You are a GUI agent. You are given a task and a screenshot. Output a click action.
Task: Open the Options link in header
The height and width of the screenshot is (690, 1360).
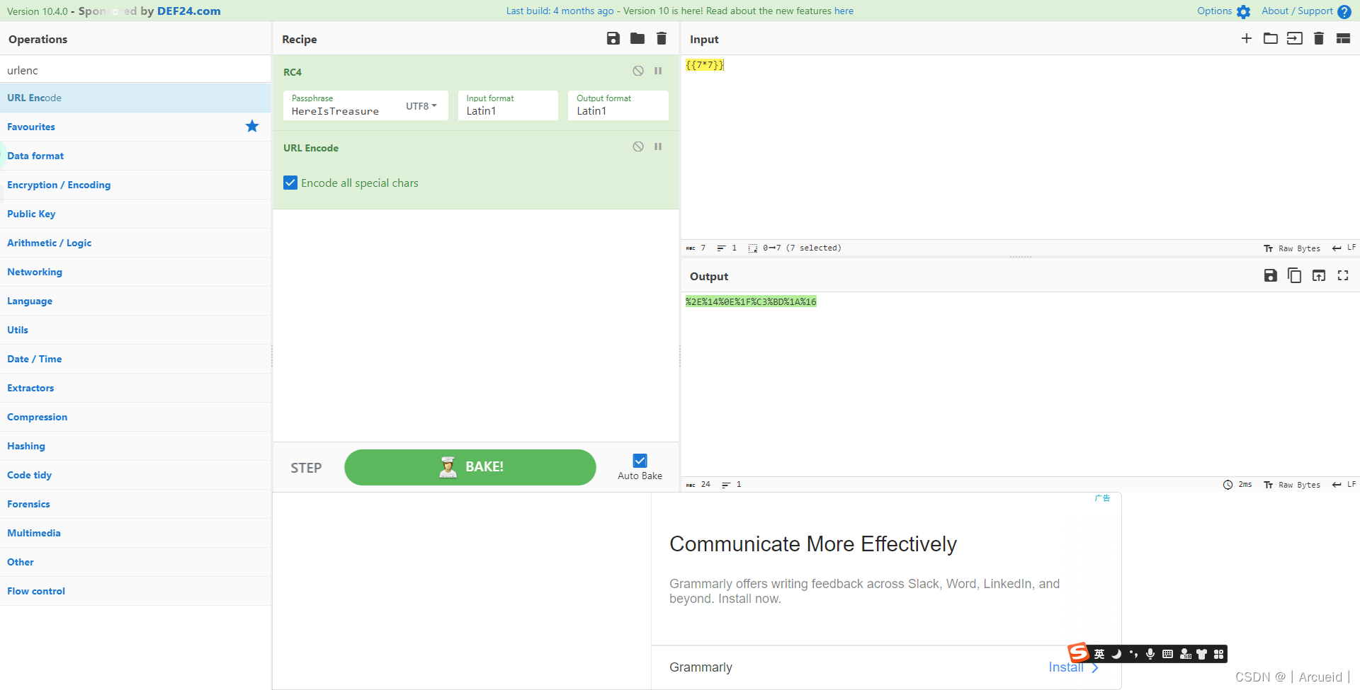pos(1215,11)
